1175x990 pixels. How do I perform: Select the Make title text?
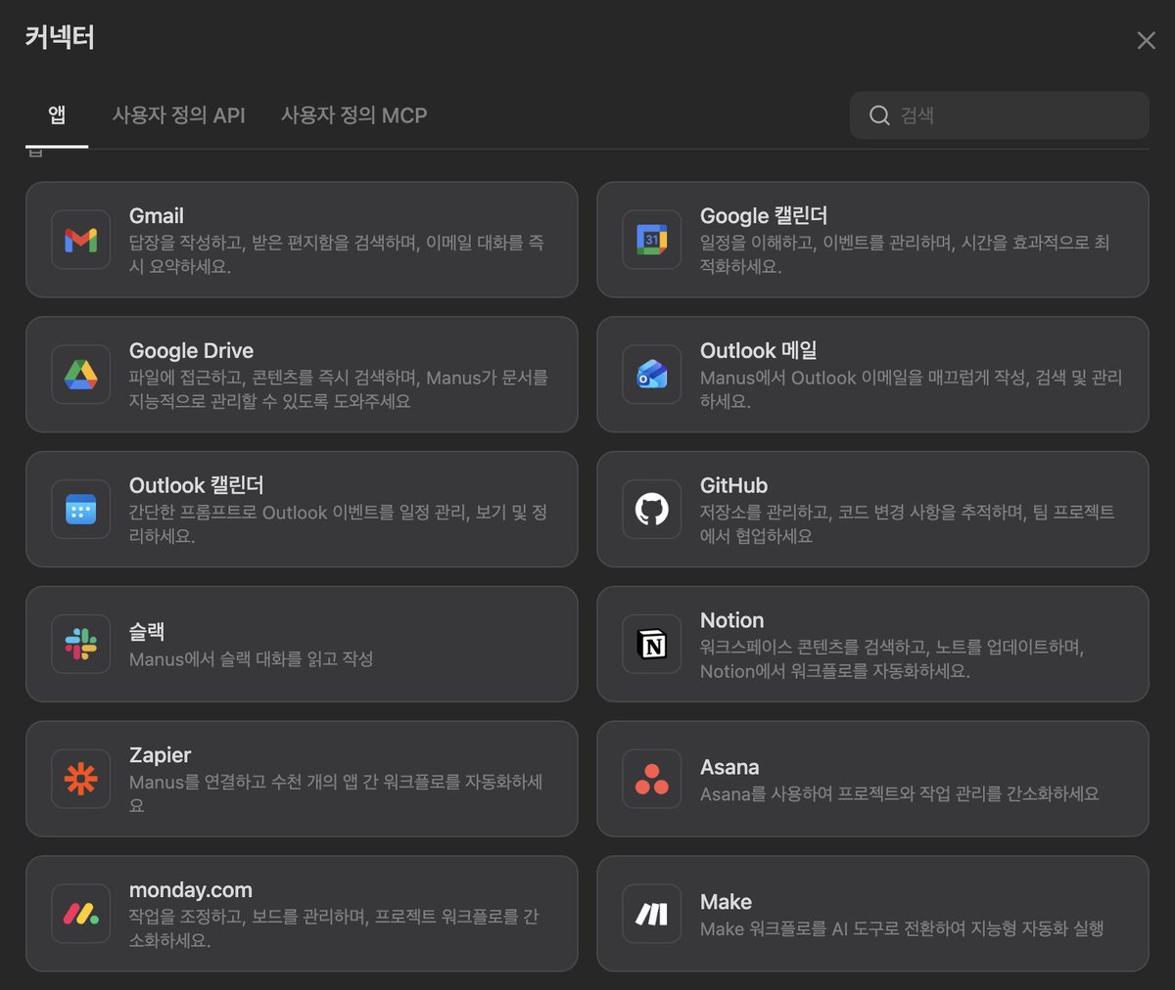[726, 902]
